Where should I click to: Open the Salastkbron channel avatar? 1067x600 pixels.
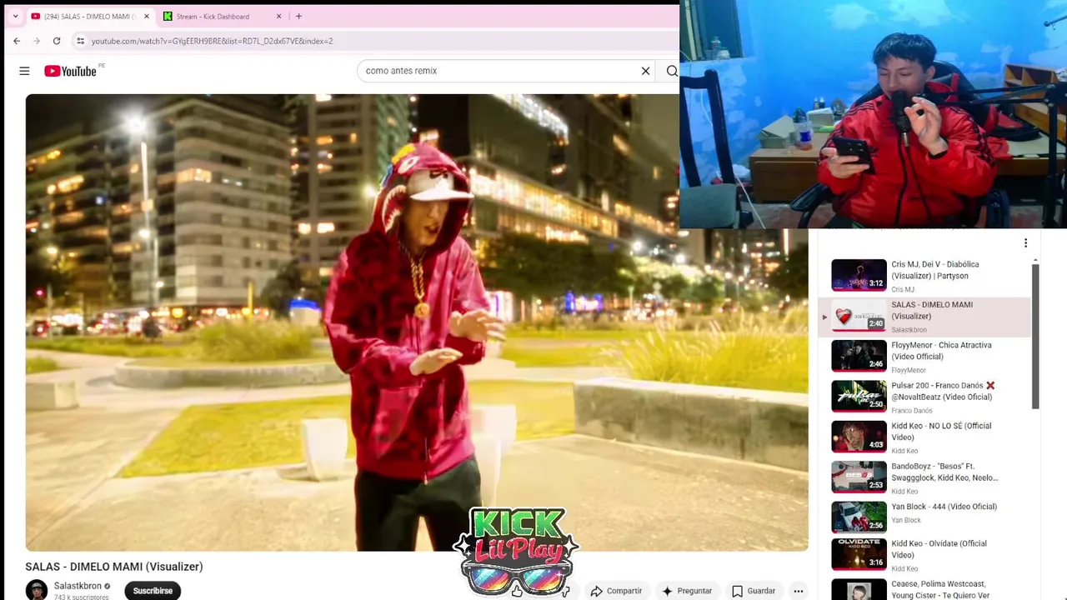point(36,590)
